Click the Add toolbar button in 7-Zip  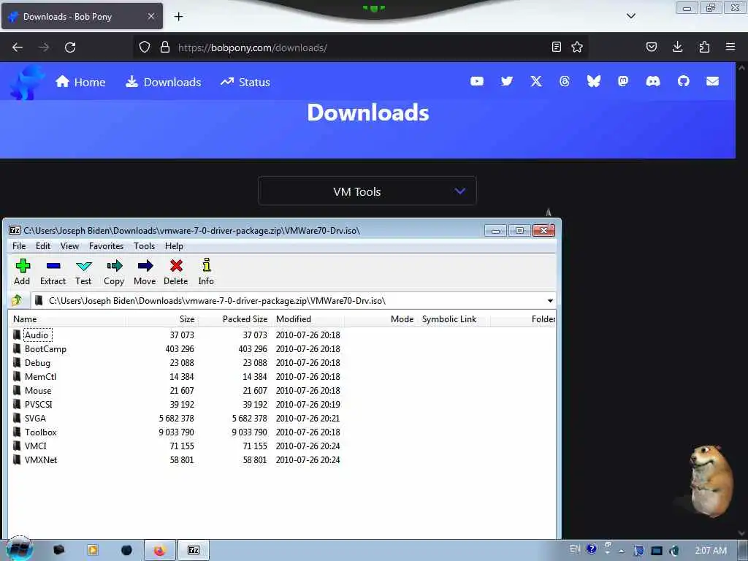(x=22, y=272)
